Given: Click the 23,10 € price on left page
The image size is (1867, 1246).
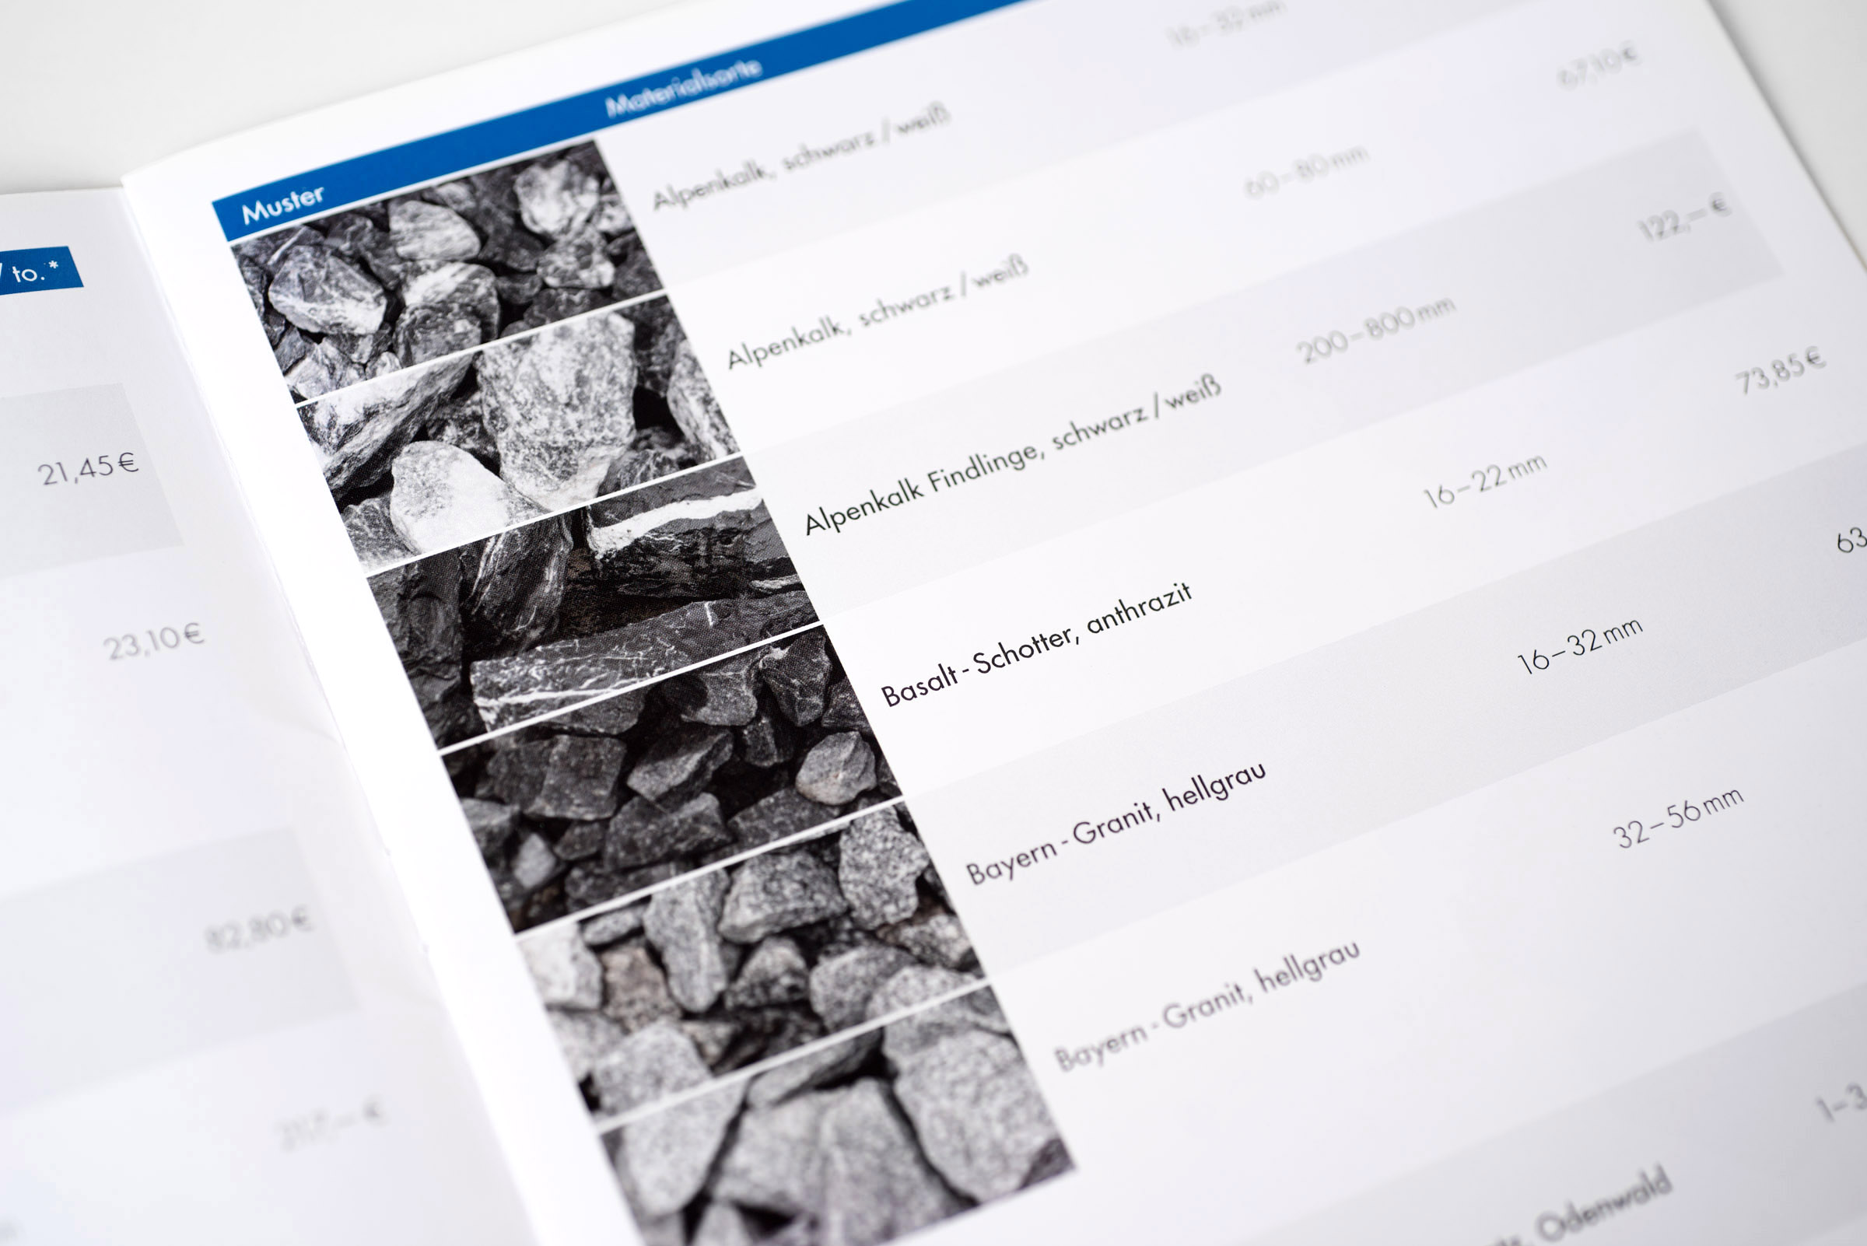Looking at the screenshot, I should [x=153, y=642].
